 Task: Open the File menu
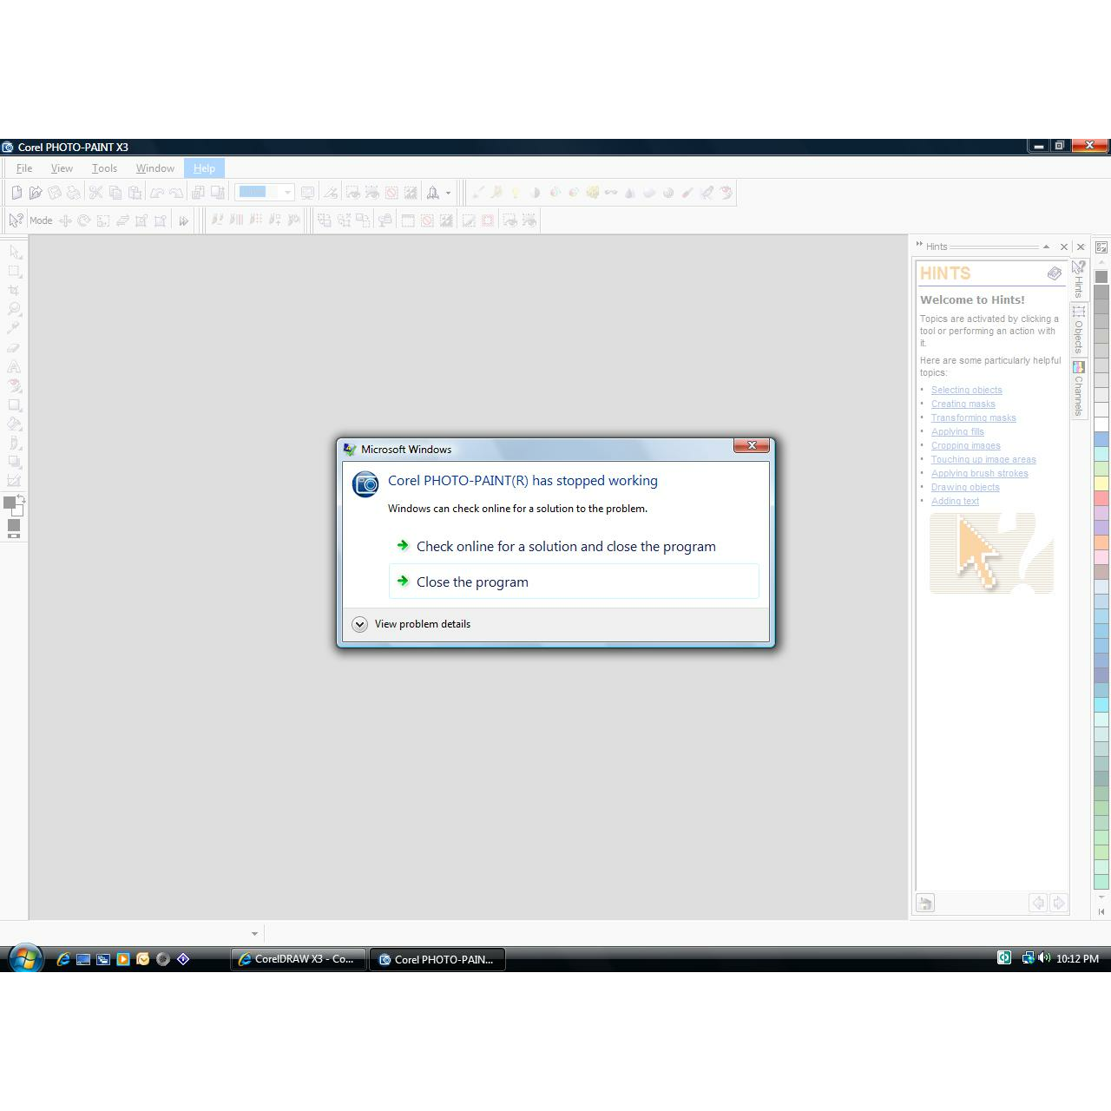[24, 168]
